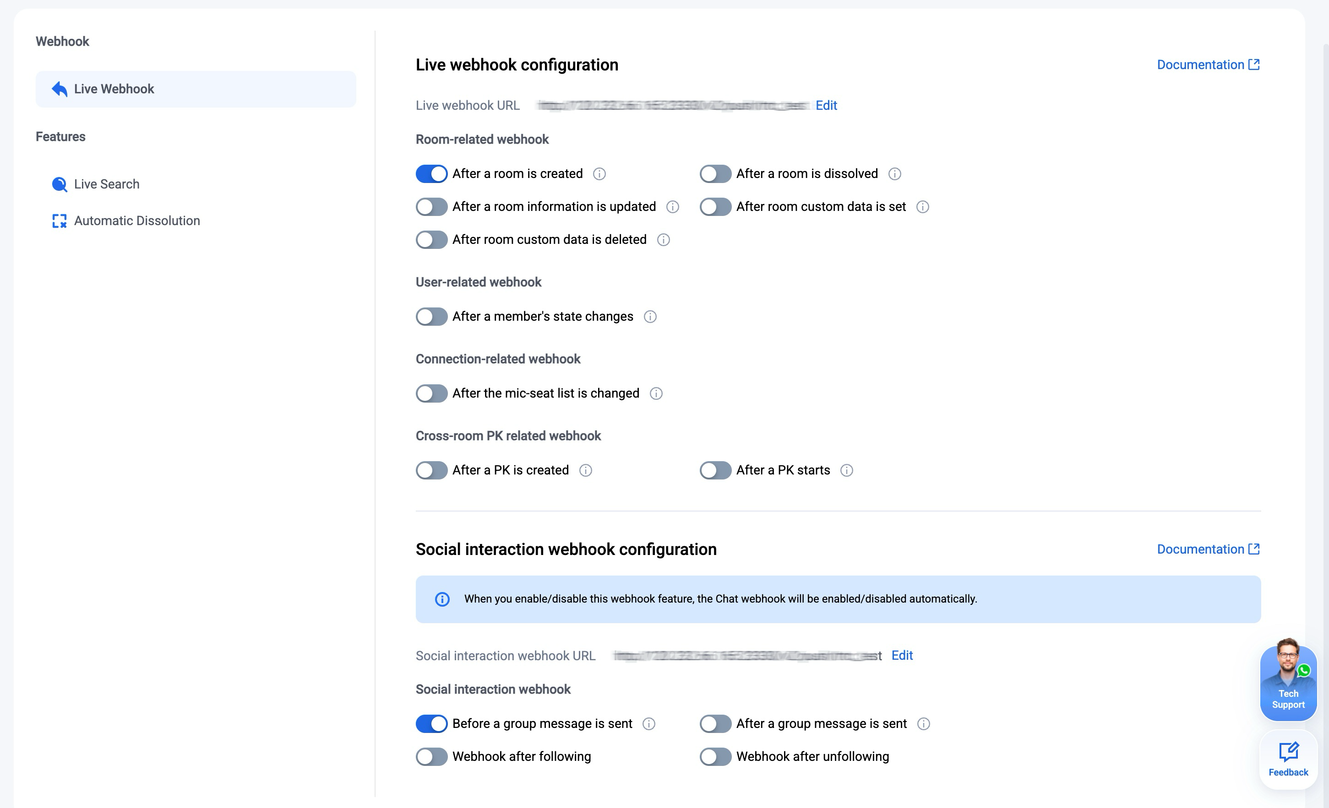The image size is (1329, 808).
Task: Edit the Live webhook URL
Action: (x=826, y=106)
